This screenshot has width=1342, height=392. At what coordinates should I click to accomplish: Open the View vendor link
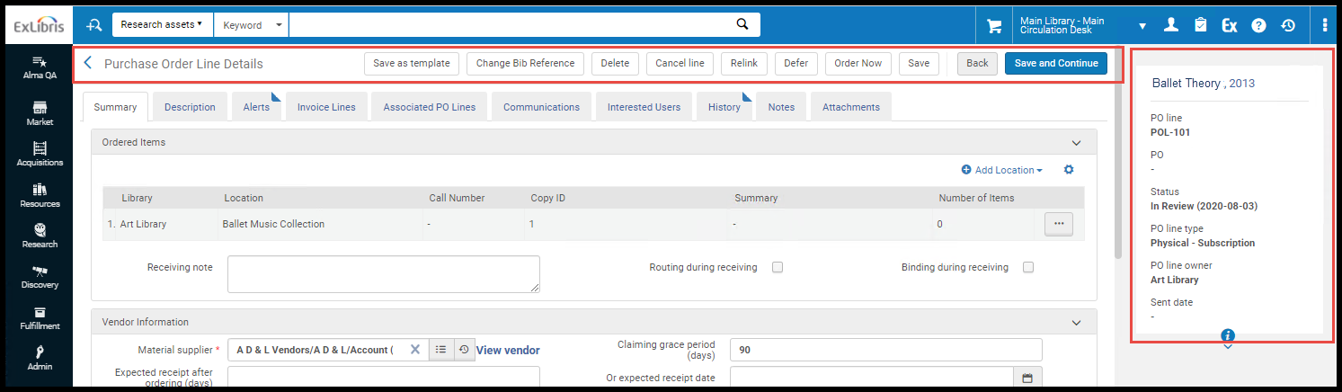coord(508,350)
